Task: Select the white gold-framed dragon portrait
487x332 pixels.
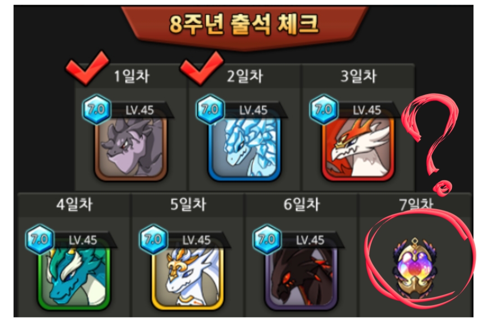Action: coord(188,276)
